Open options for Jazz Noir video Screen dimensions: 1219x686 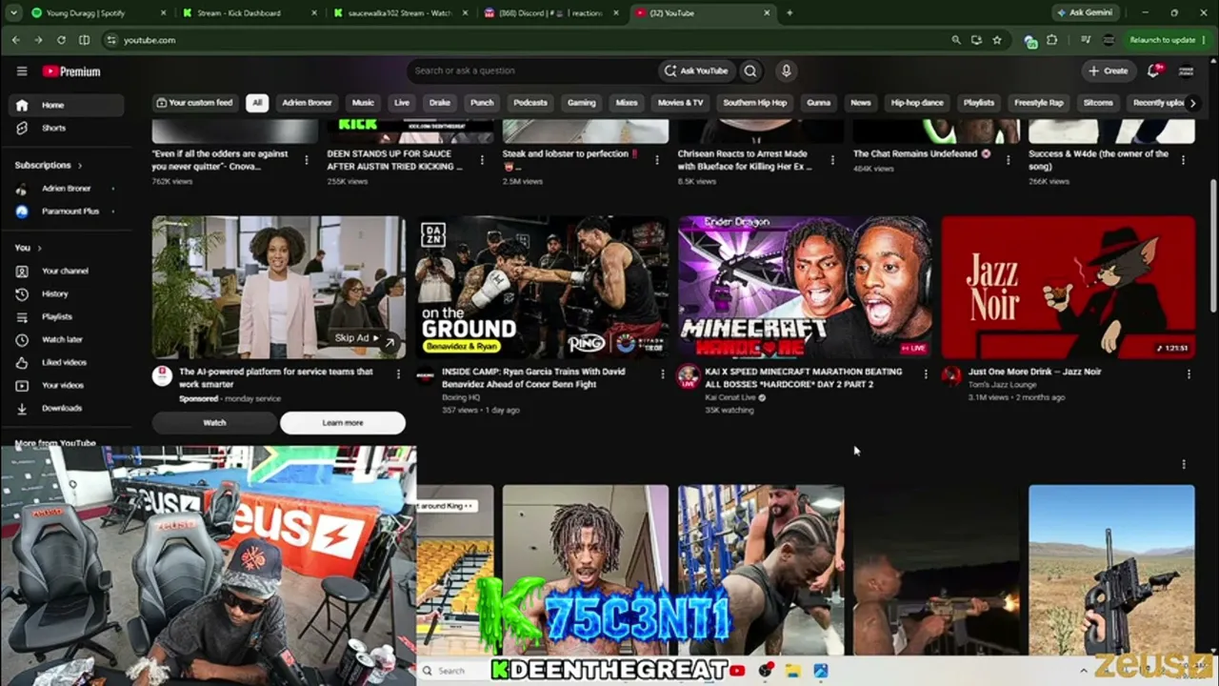click(1189, 374)
